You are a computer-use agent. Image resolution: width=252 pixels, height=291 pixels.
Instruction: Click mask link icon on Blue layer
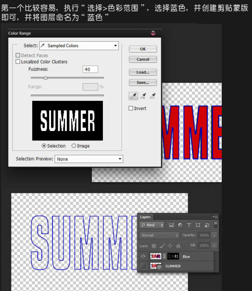(164, 256)
